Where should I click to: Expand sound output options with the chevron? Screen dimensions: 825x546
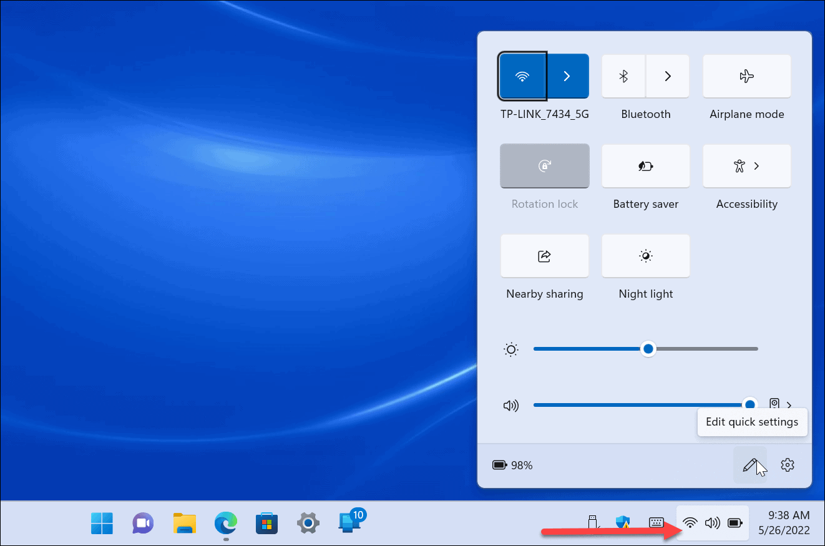pos(789,405)
